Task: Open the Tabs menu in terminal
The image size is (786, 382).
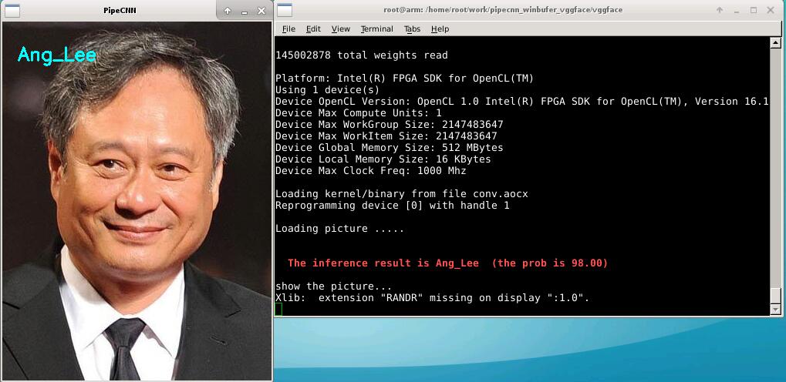Action: 412,29
